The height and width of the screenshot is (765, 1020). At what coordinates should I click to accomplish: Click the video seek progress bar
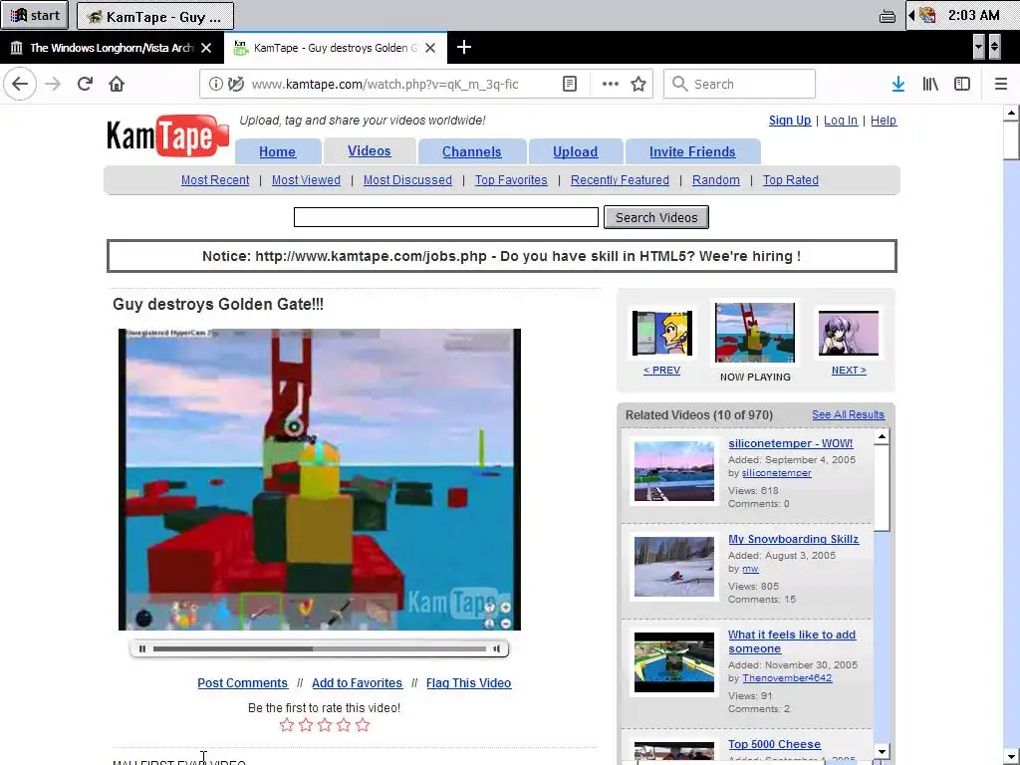click(319, 648)
